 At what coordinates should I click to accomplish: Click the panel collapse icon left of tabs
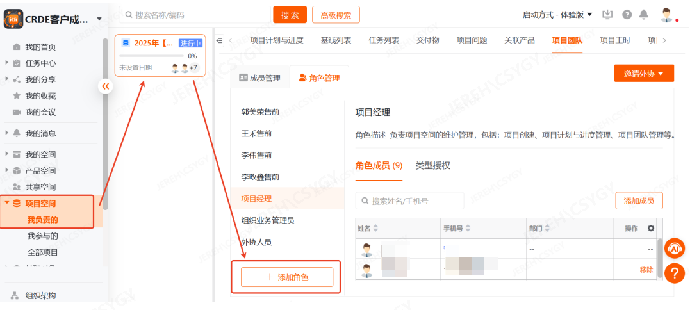tap(220, 40)
